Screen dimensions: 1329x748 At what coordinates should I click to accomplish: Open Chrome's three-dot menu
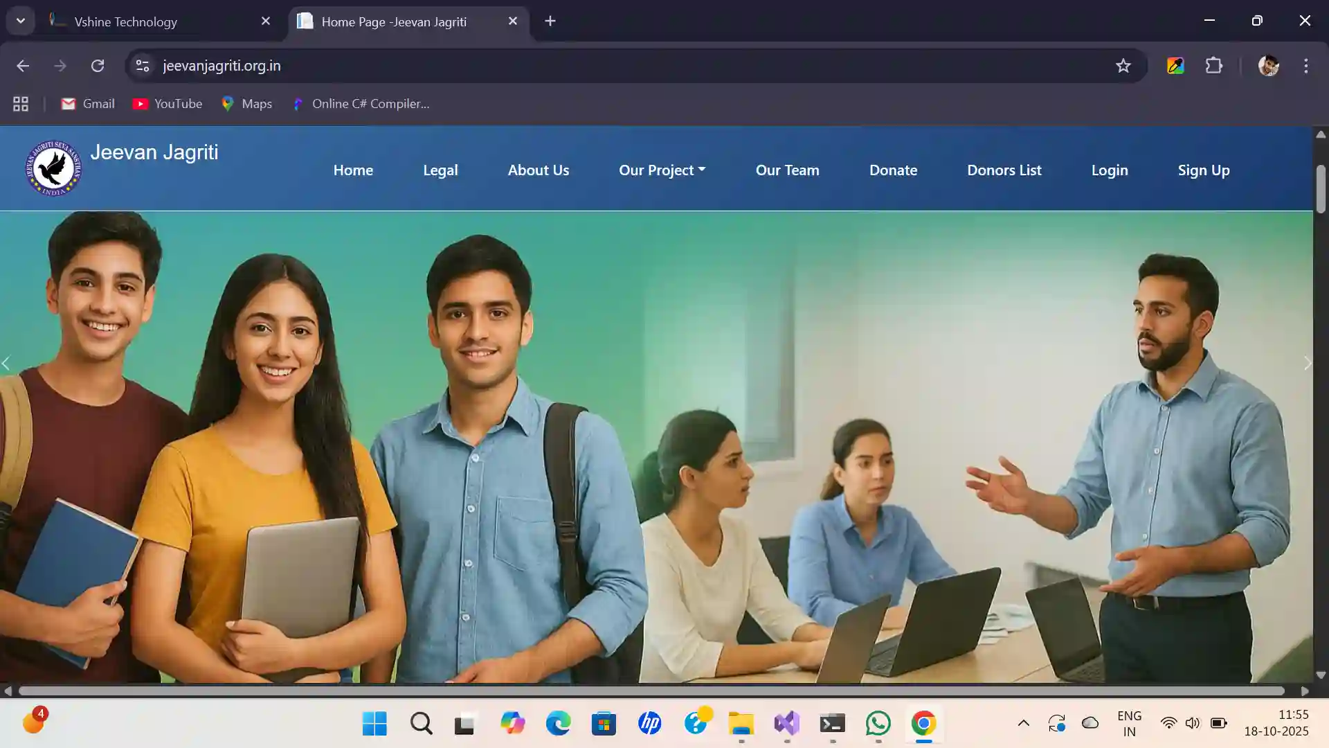[x=1305, y=66]
